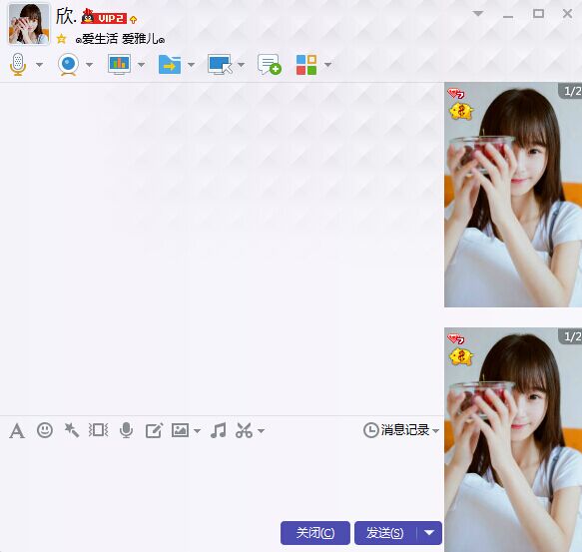Open send options dropdown arrow
Viewport: 582px width, 552px height.
tap(429, 533)
